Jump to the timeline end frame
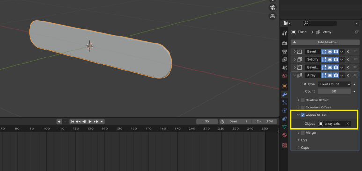362x171 pixels. tap(102, 121)
